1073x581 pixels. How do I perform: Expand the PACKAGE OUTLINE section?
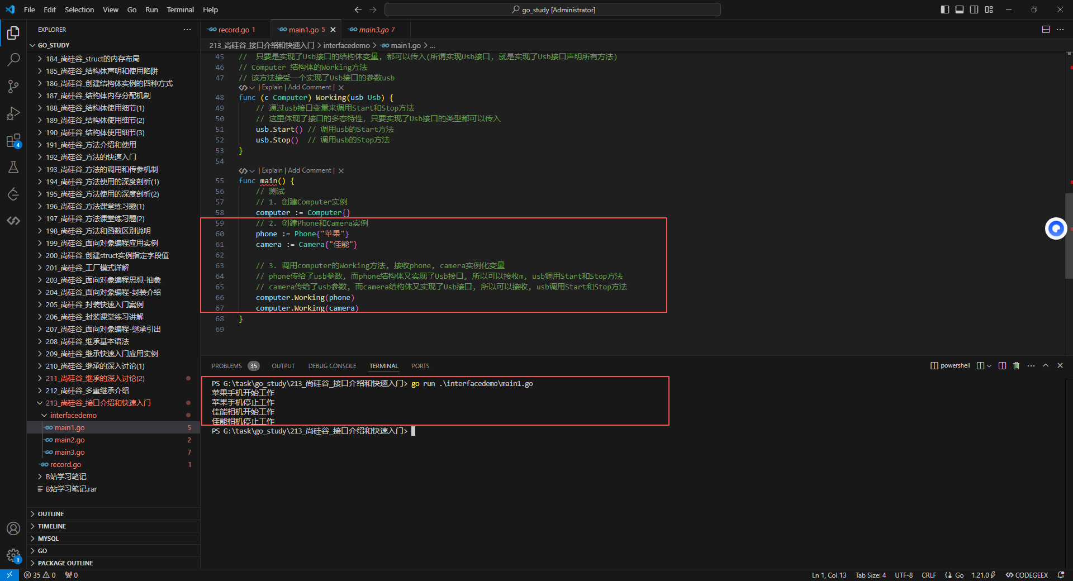113,563
